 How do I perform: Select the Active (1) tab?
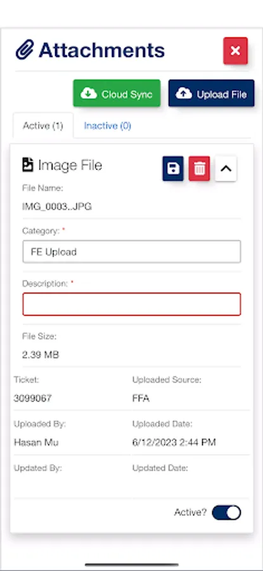click(43, 126)
